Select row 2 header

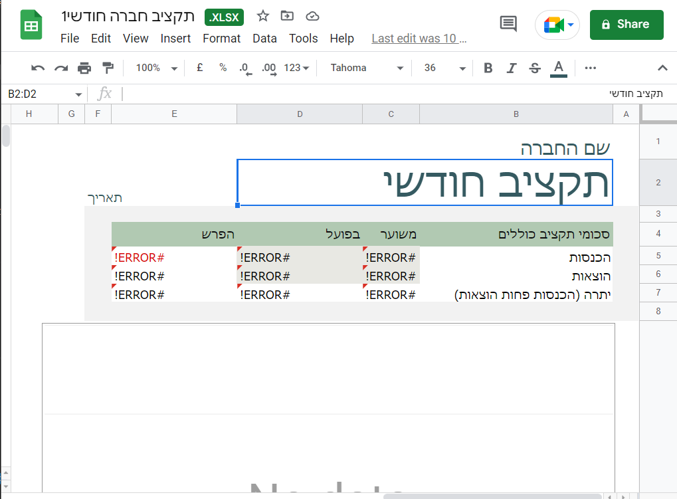pos(658,182)
